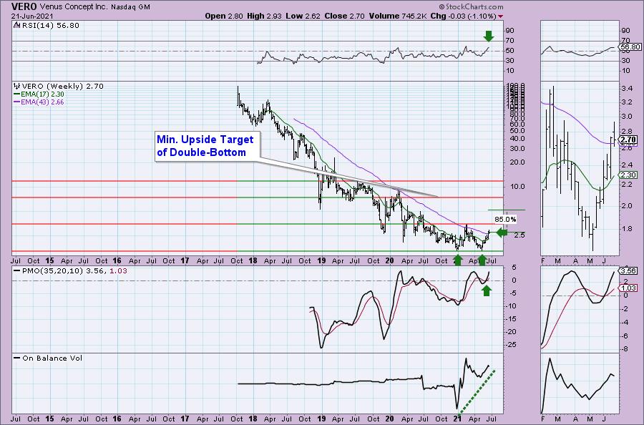Click the Low 2.62 value

(303, 16)
